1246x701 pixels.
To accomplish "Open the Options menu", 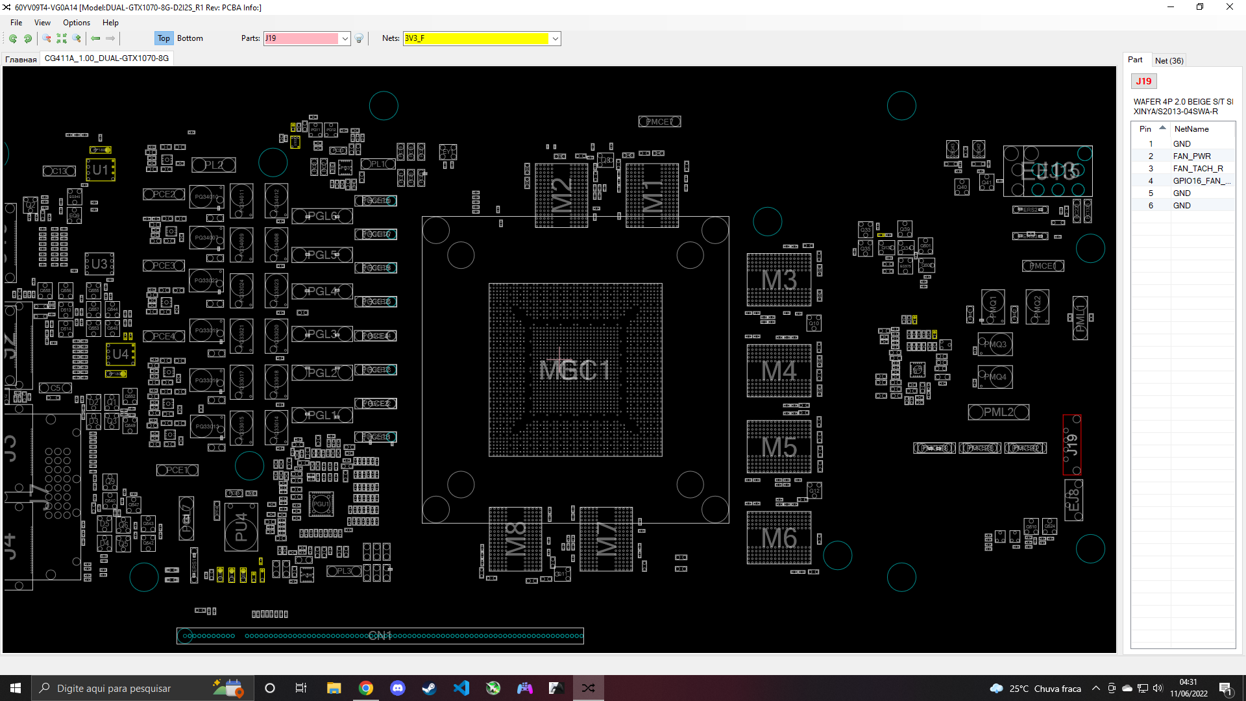I will coord(77,23).
